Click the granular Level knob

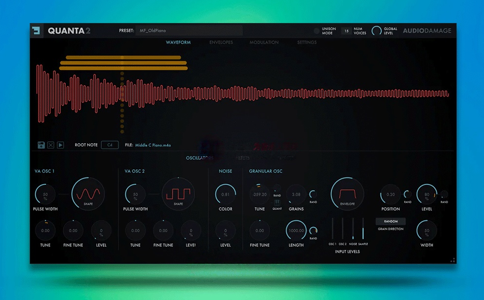(427, 195)
